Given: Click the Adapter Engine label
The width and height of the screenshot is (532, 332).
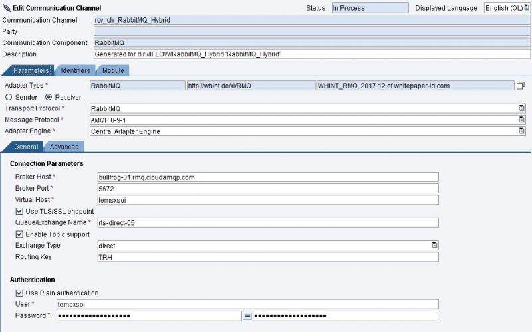Looking at the screenshot, I should point(27,131).
